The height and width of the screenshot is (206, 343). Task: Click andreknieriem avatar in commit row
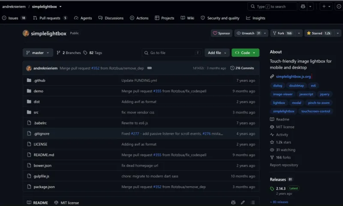[x=29, y=68]
